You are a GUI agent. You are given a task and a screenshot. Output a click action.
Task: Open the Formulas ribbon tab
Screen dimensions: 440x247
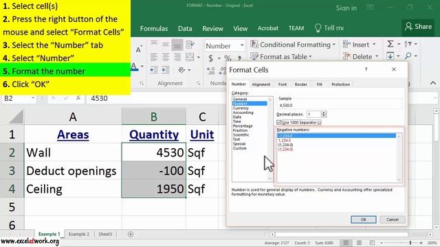154,29
